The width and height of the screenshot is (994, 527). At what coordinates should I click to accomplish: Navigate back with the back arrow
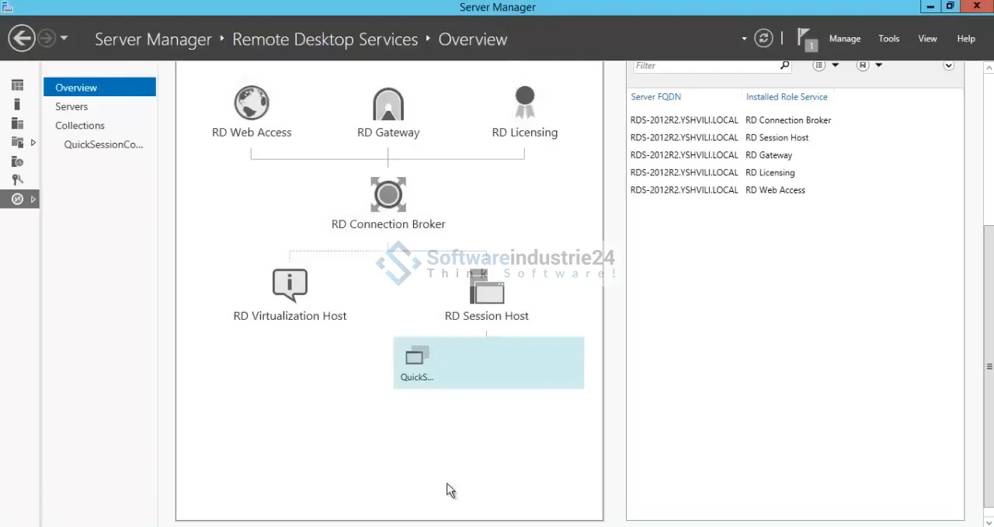click(22, 38)
